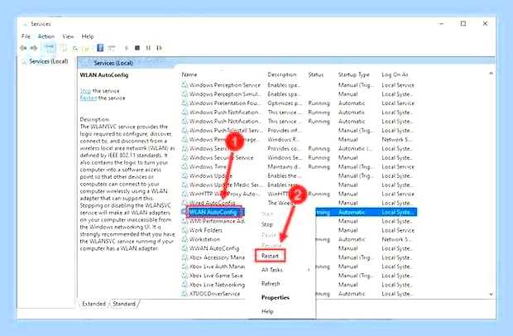Click the WLAN AutoConfig heading in the left description pane

coord(104,75)
